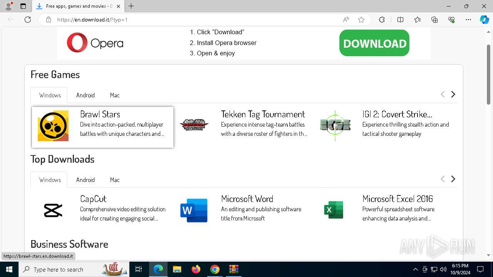Select Android tab under Top Downloads
This screenshot has width=493, height=277.
(x=86, y=180)
